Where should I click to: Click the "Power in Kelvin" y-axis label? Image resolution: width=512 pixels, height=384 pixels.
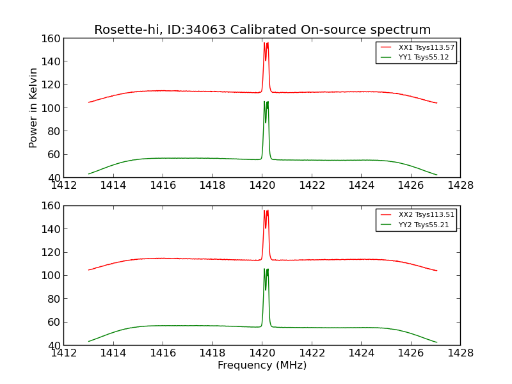[33, 108]
